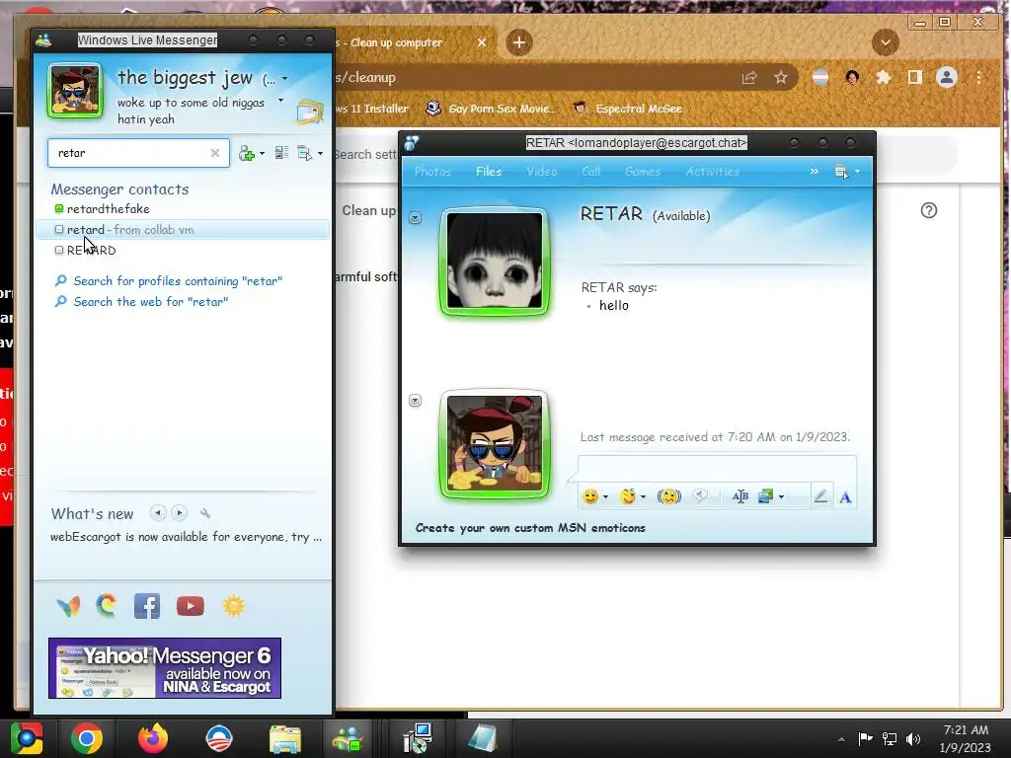The image size is (1011, 758).
Task: Open What's new options wrench
Action: tap(205, 513)
